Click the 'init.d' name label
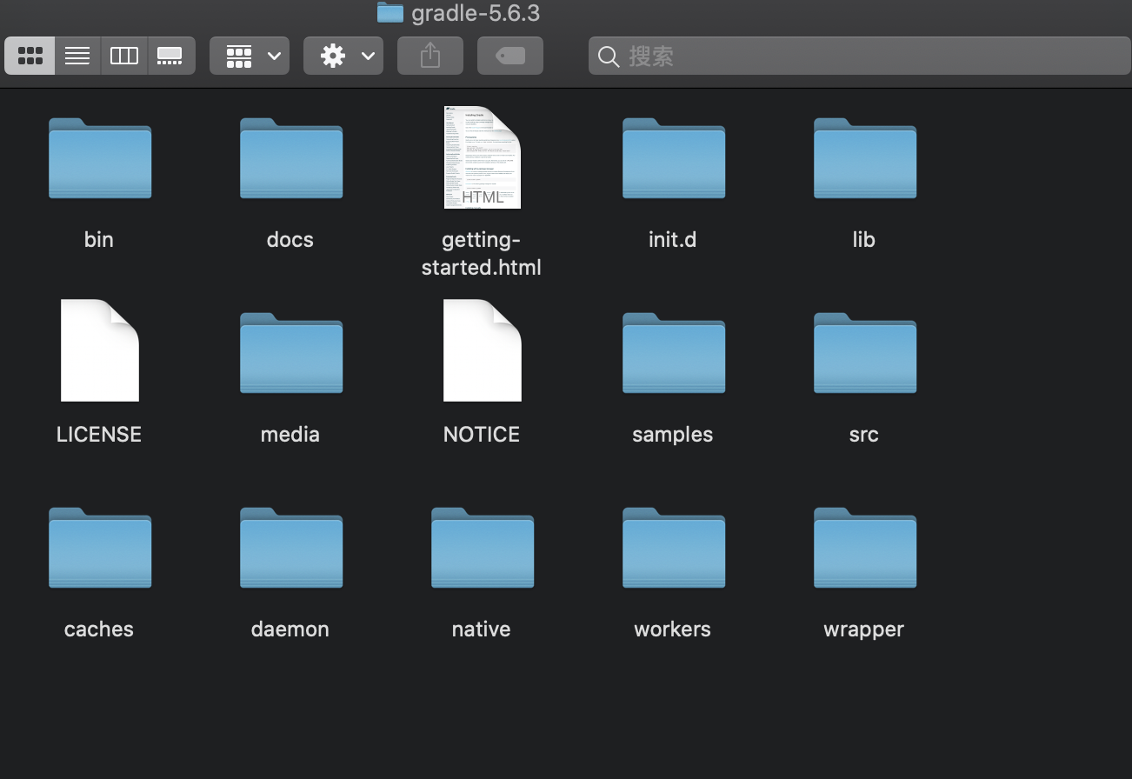This screenshot has width=1132, height=779. click(x=673, y=240)
